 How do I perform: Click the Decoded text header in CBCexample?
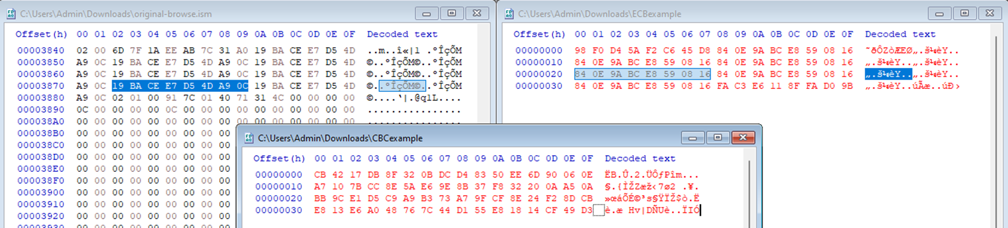640,158
